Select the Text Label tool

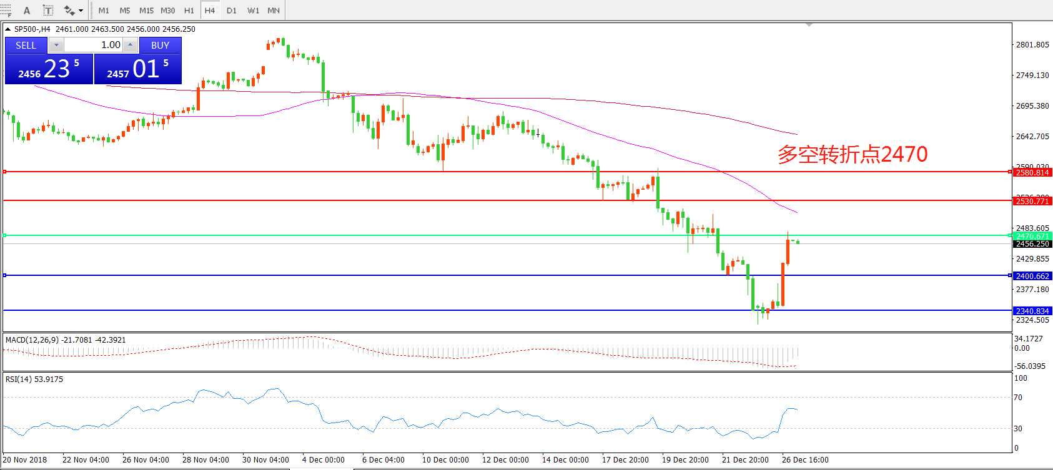coord(48,11)
